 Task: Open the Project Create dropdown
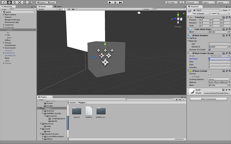click(x=42, y=100)
